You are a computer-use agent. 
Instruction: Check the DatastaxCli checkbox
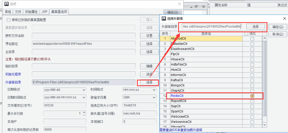[252, 44]
